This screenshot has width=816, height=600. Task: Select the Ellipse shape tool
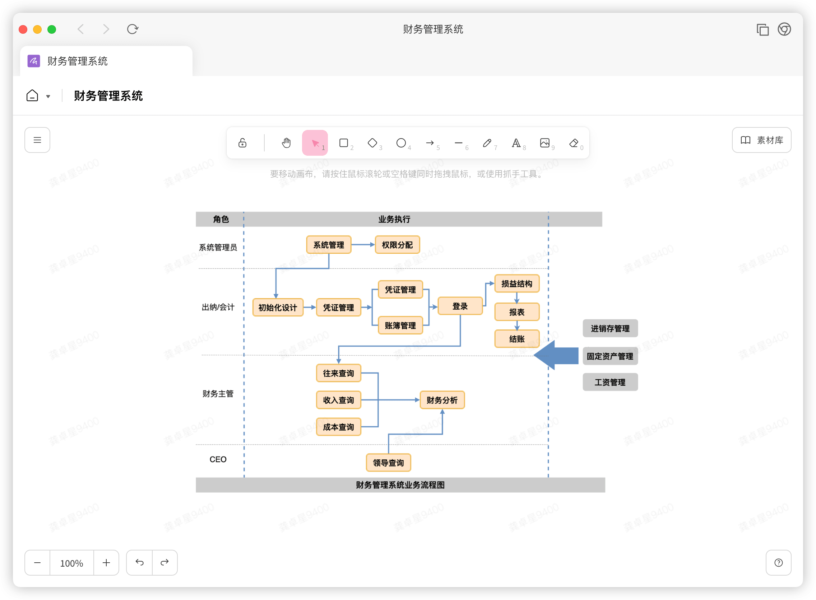coord(401,143)
